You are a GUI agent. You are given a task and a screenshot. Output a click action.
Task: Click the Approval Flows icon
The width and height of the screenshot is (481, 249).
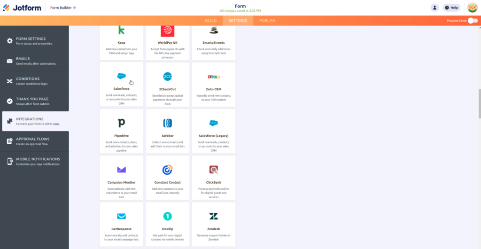click(x=10, y=141)
